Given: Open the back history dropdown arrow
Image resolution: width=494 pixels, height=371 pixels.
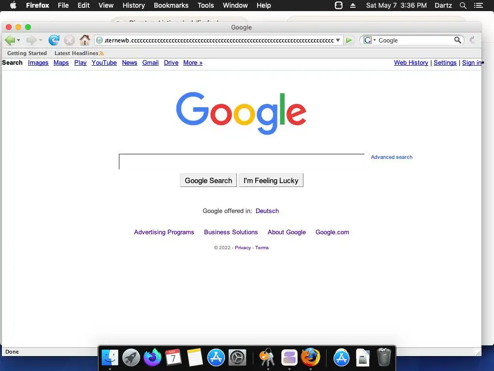Looking at the screenshot, I should pos(19,41).
